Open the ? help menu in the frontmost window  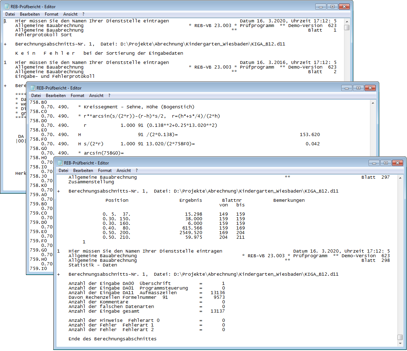coord(136,171)
